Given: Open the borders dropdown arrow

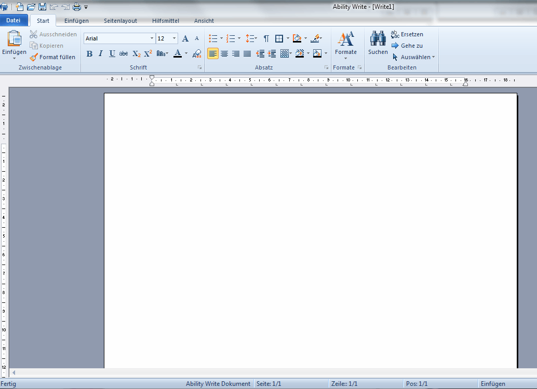Looking at the screenshot, I should point(288,38).
